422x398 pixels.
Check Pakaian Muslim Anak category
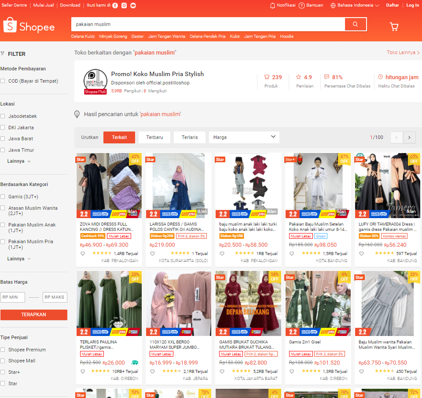[3, 225]
